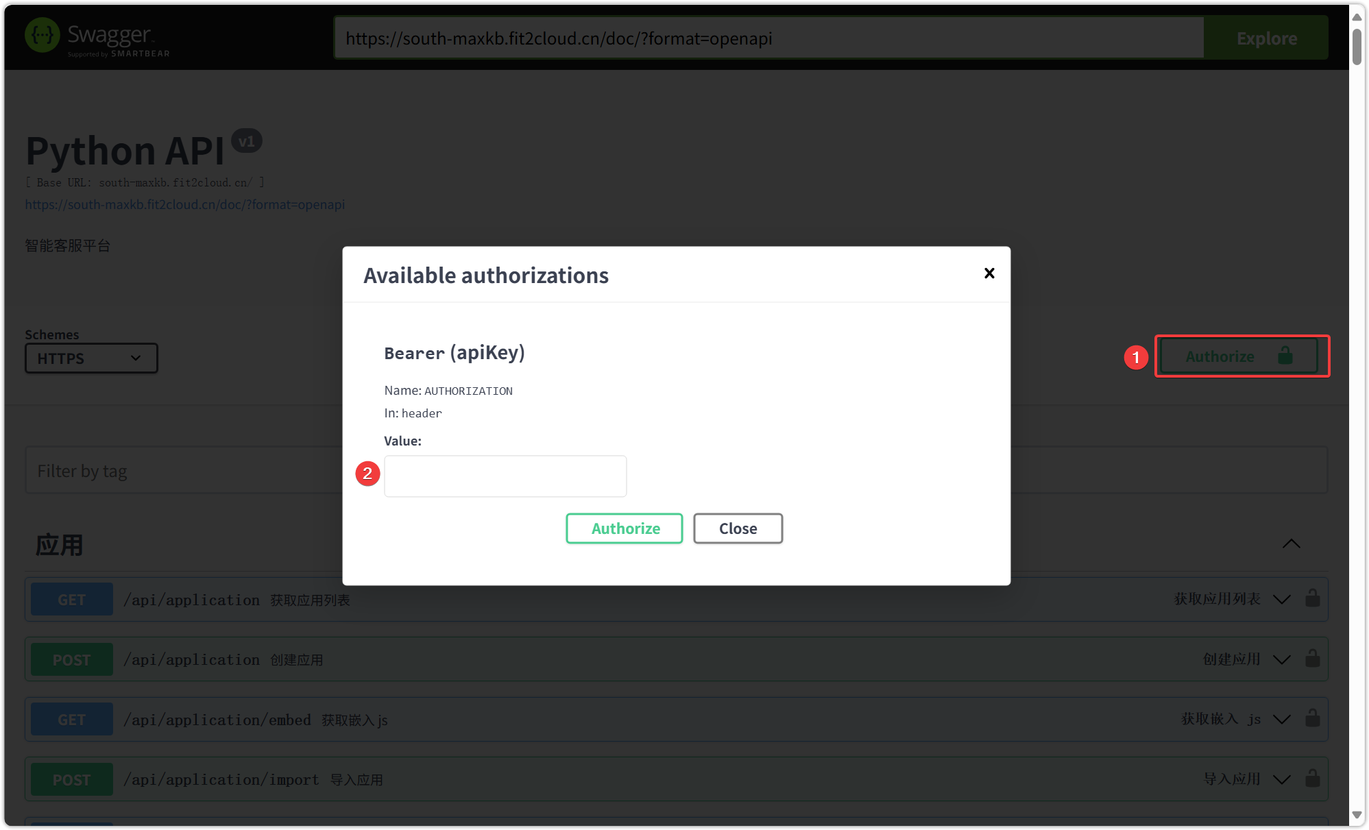Click the Authorize button in the dialog

point(624,528)
